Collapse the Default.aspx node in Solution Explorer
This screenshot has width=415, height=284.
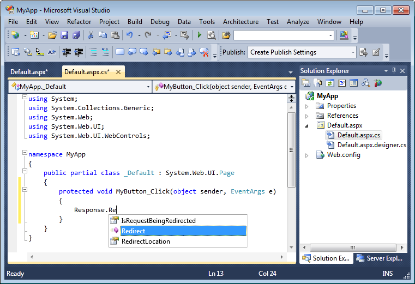click(x=306, y=126)
